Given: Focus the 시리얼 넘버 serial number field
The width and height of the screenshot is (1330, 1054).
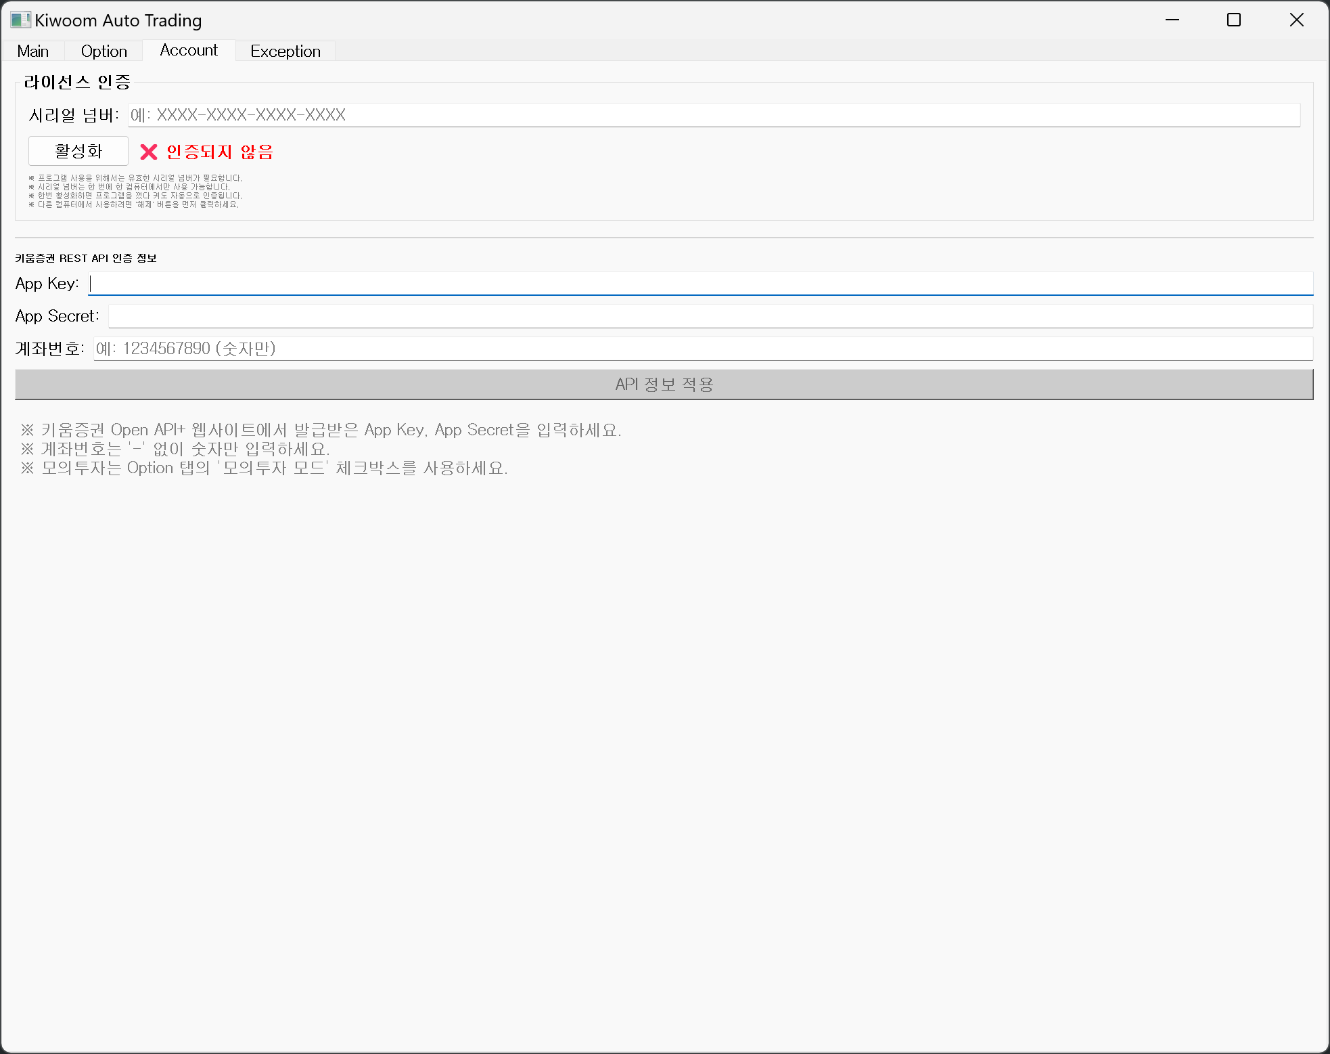Looking at the screenshot, I should [714, 115].
